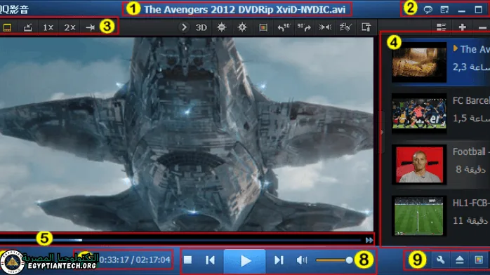
Task: Collapse the playlist panel side handle
Action: pyautogui.click(x=382, y=133)
